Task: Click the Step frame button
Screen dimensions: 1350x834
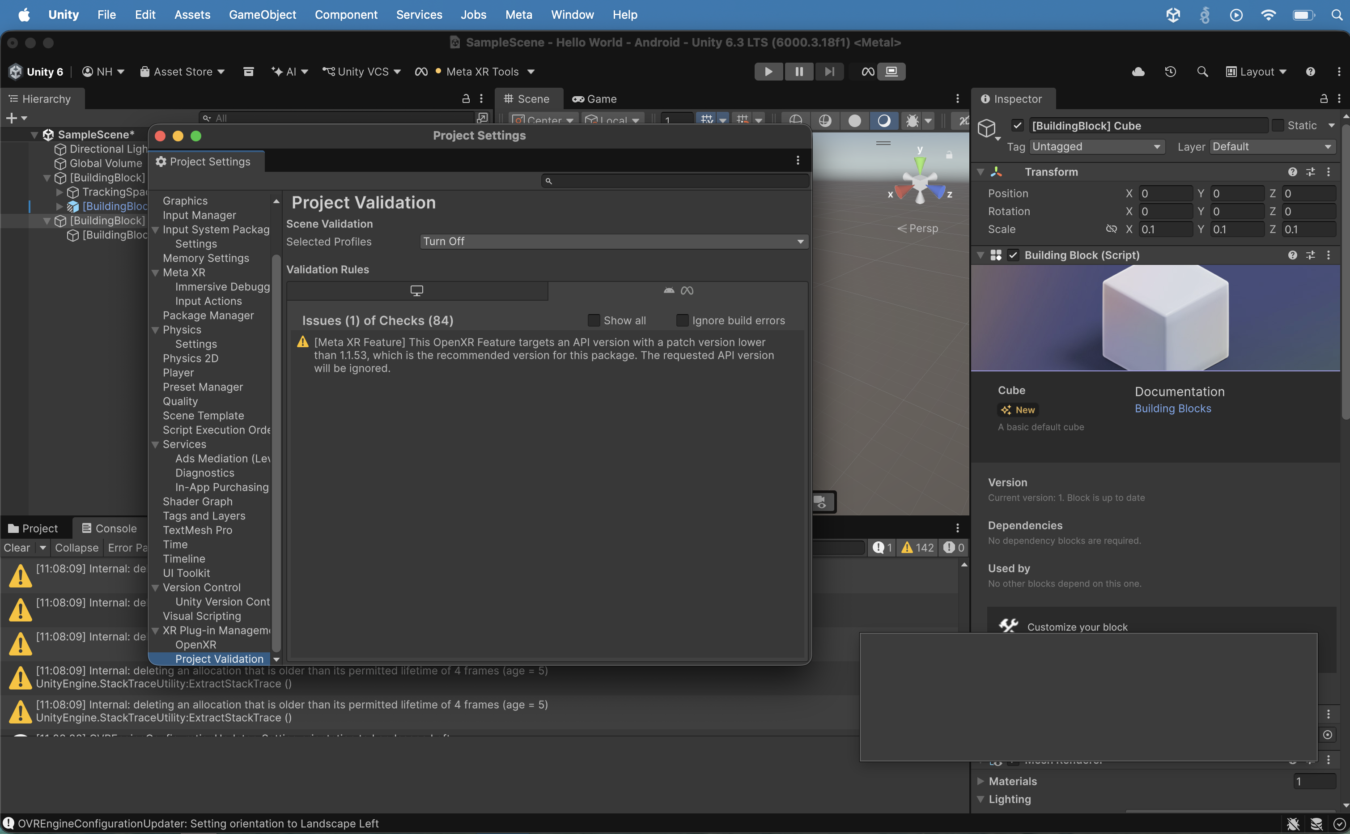Action: click(x=829, y=72)
